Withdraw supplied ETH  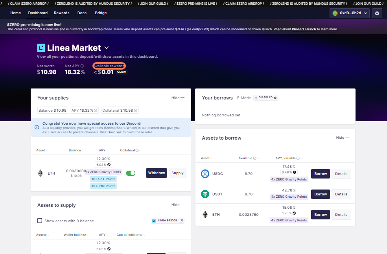coord(157,173)
